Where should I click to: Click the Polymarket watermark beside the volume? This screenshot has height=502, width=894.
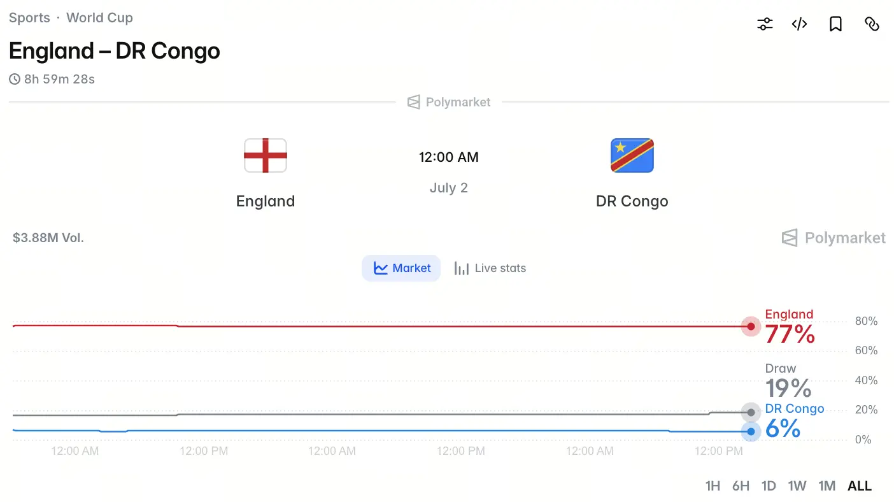click(x=834, y=238)
